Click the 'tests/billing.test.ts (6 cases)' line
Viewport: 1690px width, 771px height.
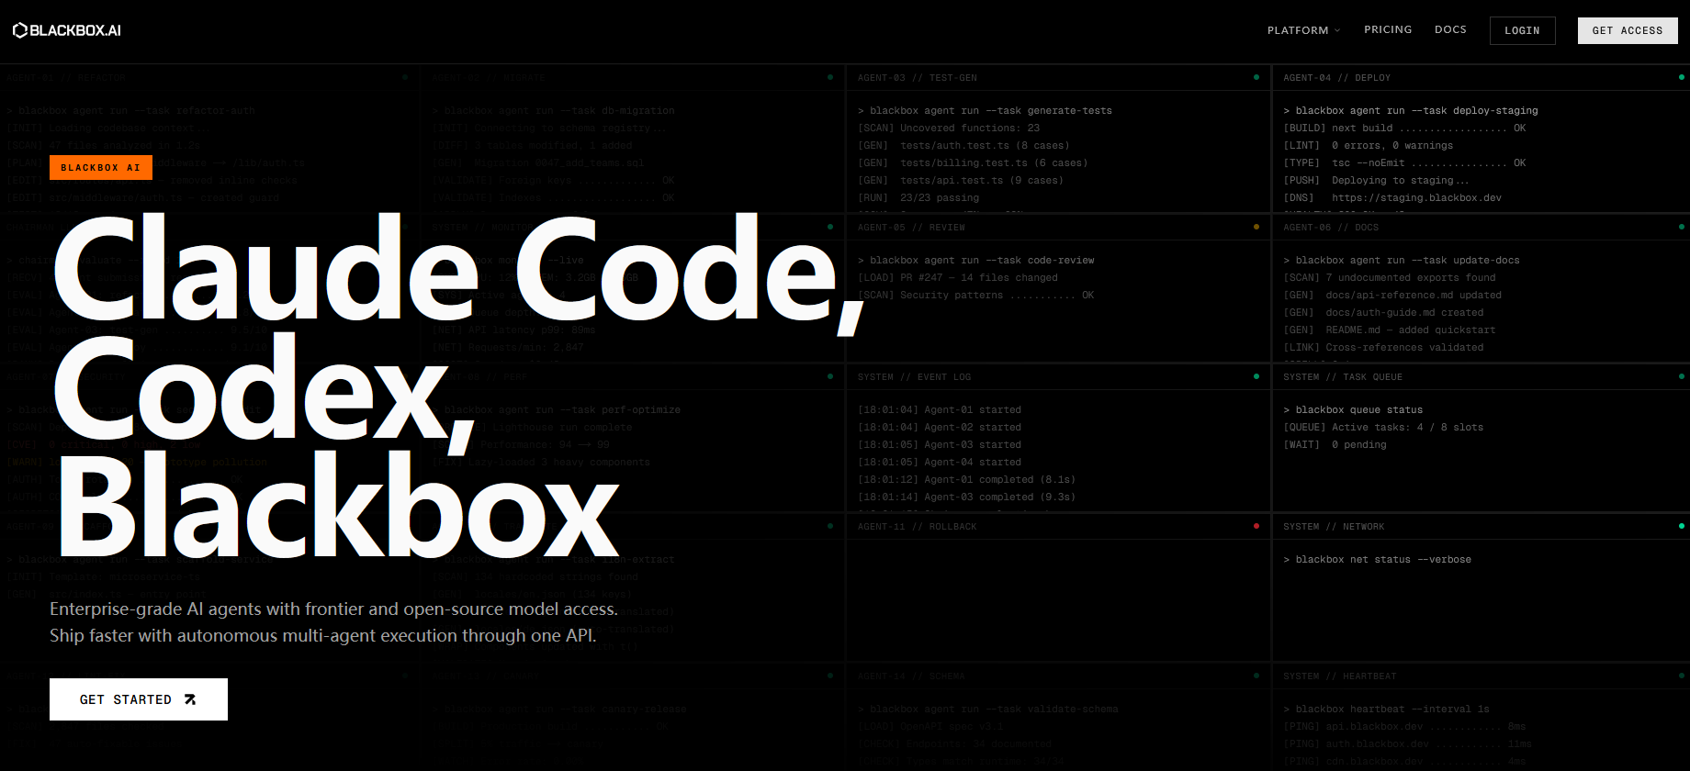pyautogui.click(x=994, y=163)
